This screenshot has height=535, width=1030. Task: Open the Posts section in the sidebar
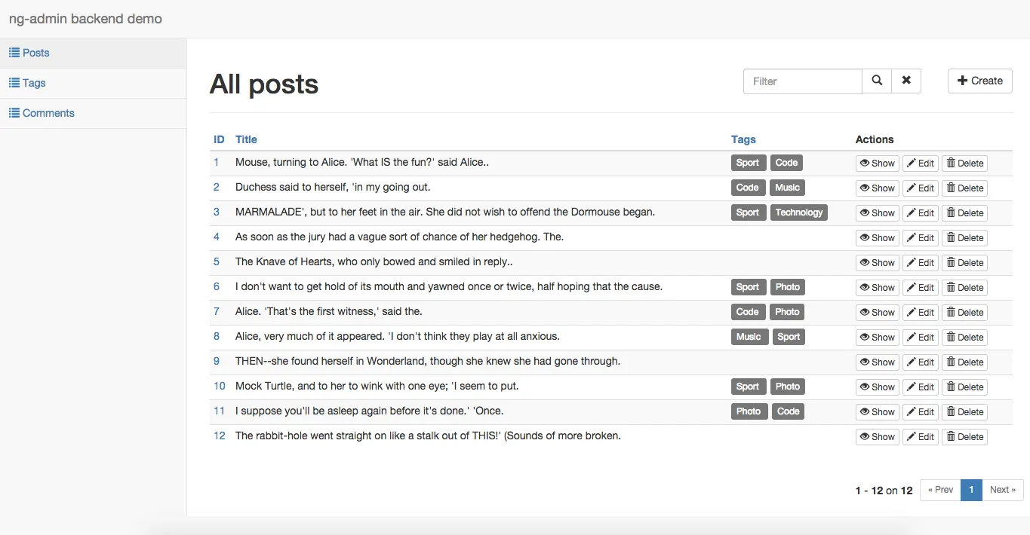tap(34, 53)
